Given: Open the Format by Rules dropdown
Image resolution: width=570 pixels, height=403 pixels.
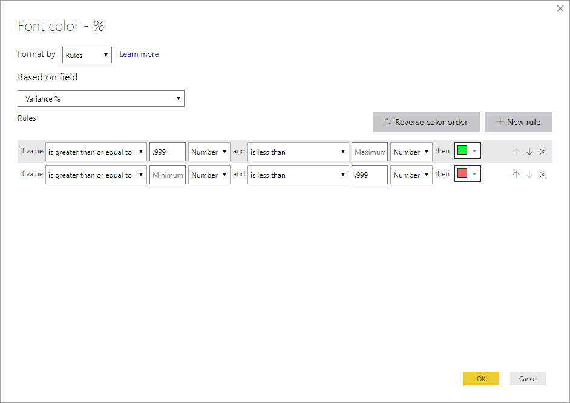Looking at the screenshot, I should (x=87, y=55).
